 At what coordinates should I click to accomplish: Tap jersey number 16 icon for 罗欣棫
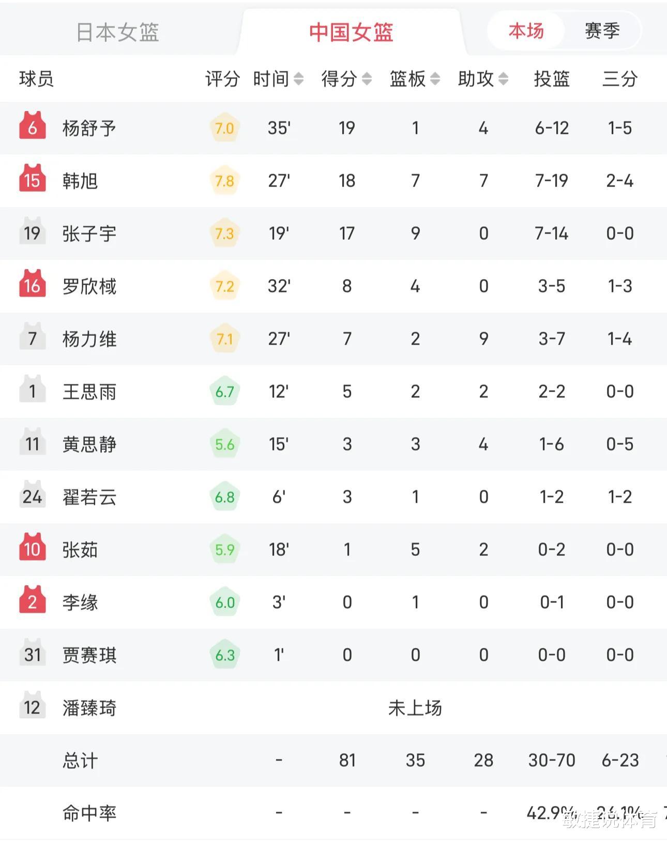pyautogui.click(x=32, y=285)
